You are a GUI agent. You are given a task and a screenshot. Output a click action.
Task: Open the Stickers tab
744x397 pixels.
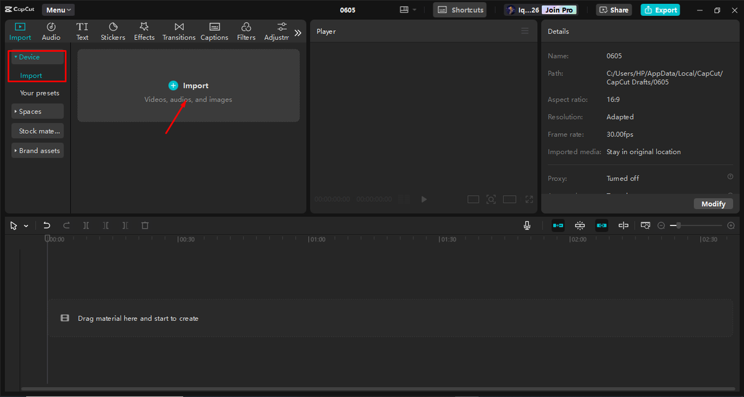coord(113,31)
